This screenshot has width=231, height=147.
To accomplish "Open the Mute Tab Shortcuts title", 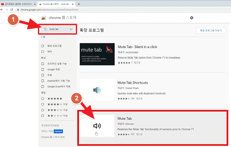I will click(x=133, y=83).
